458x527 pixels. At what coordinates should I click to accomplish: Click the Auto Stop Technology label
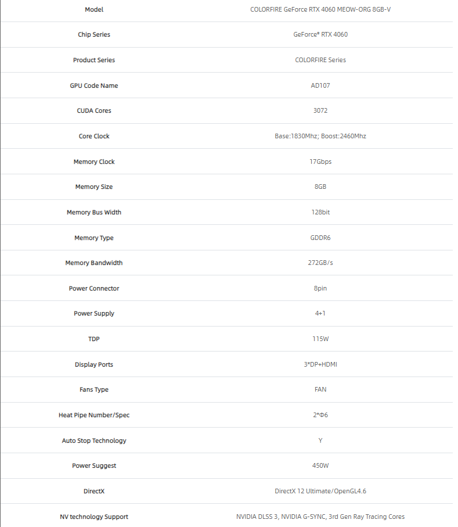click(x=94, y=440)
